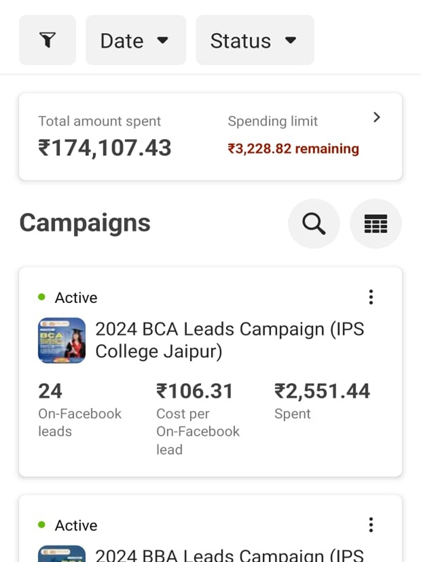Open the BCA campaign's three-dot menu
The image size is (421, 562).
(x=371, y=297)
